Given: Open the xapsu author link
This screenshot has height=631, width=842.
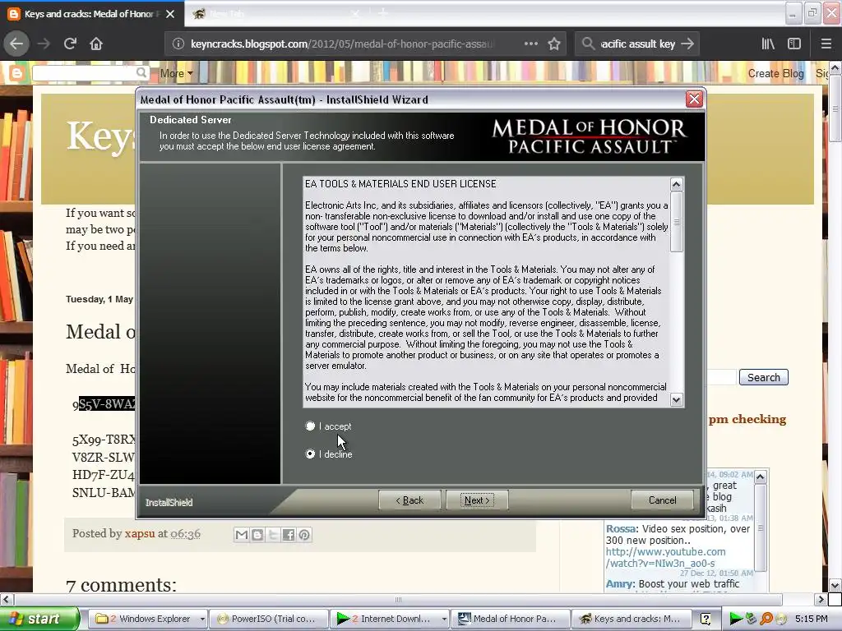Looking at the screenshot, I should [140, 533].
